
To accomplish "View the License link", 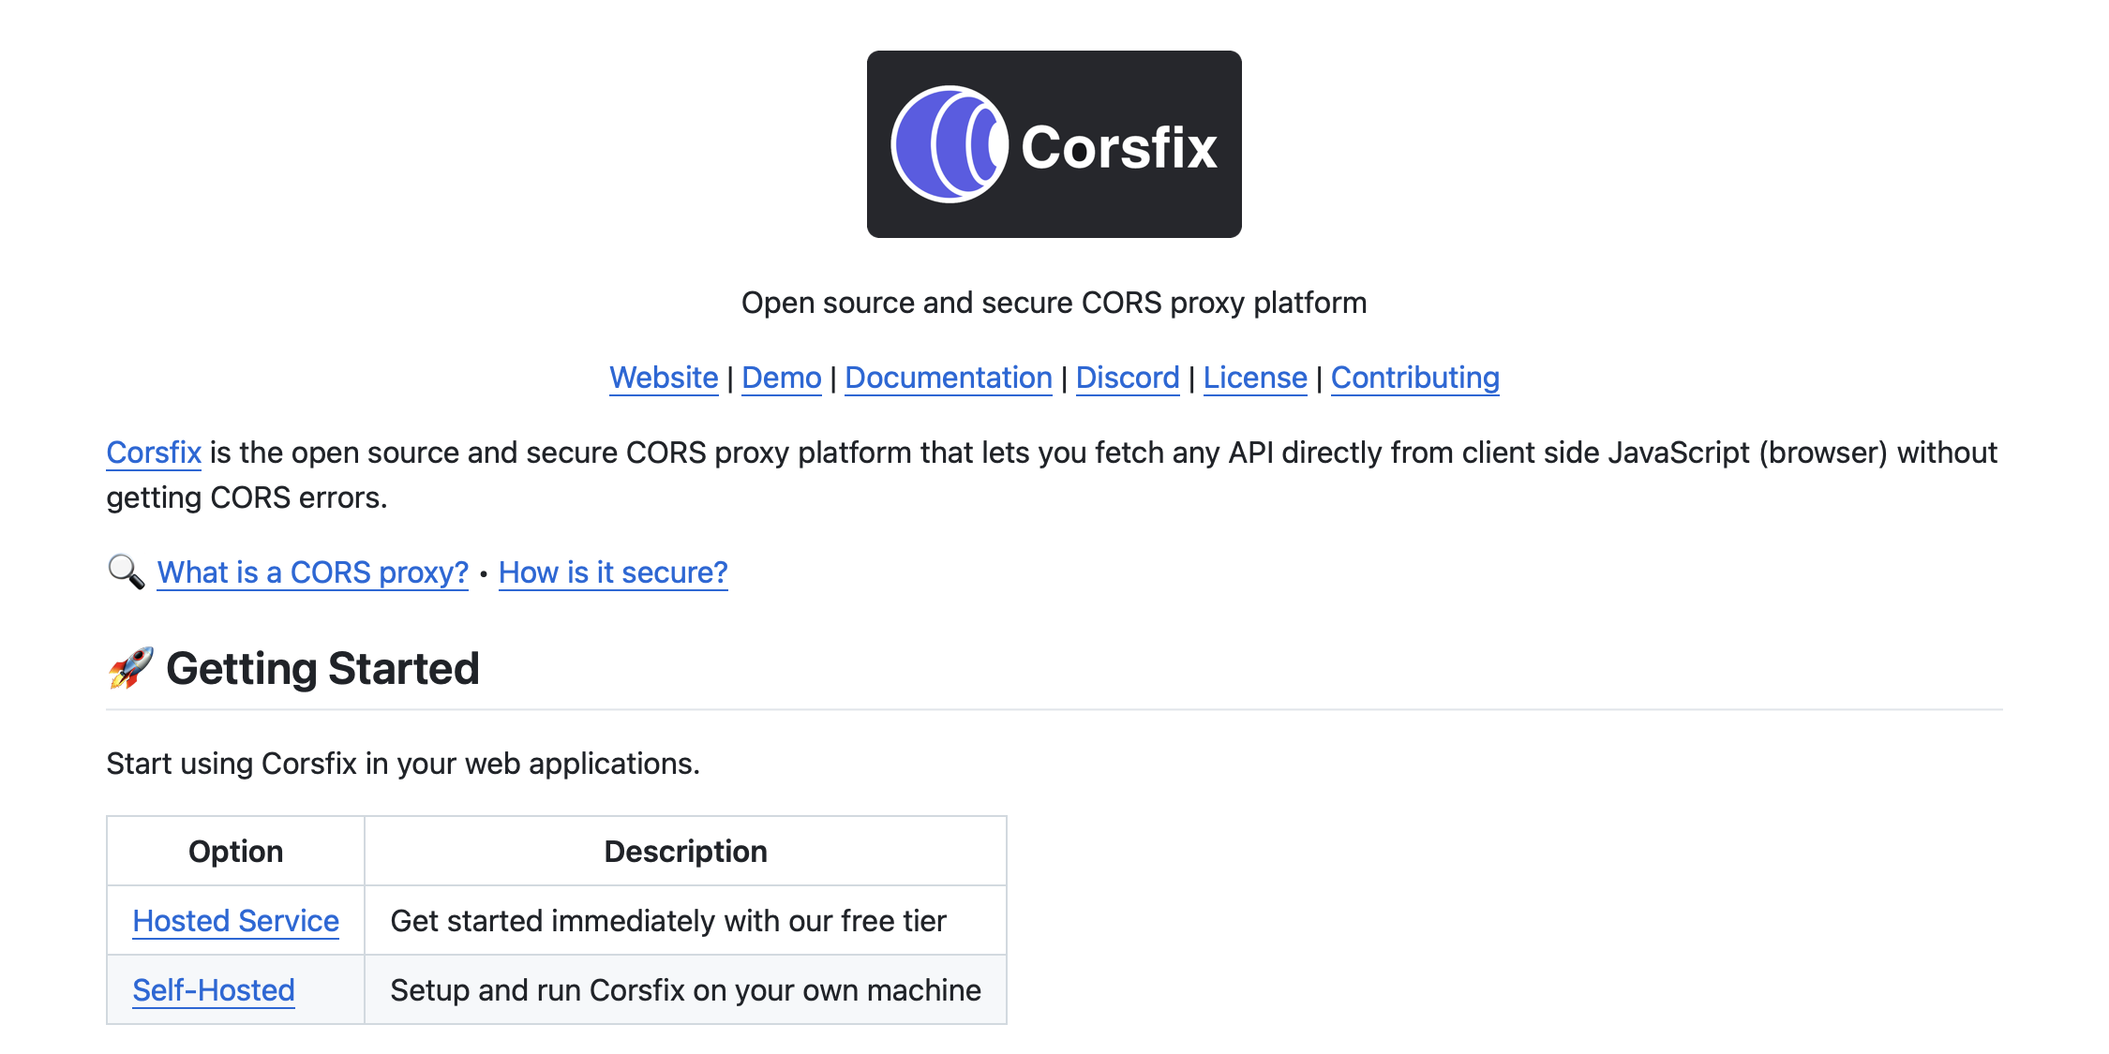I will coord(1255,378).
